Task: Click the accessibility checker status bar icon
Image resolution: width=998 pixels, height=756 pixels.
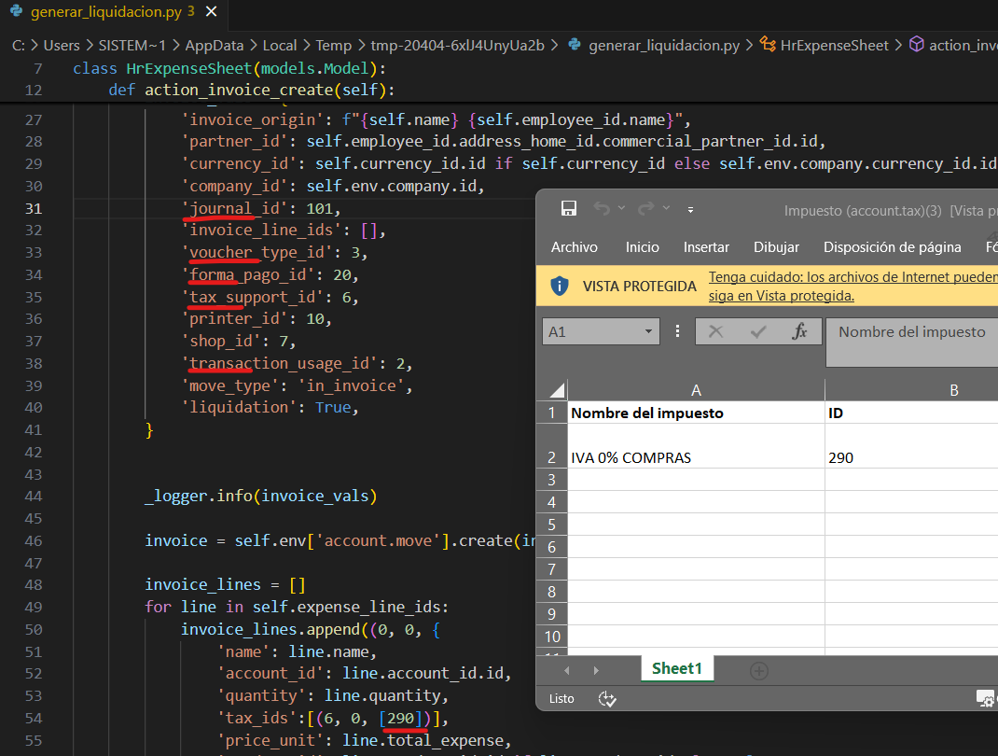Action: (x=608, y=698)
